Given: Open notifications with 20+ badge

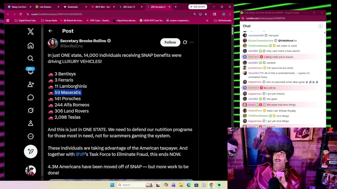Looking at the screenshot, I should click(31, 71).
